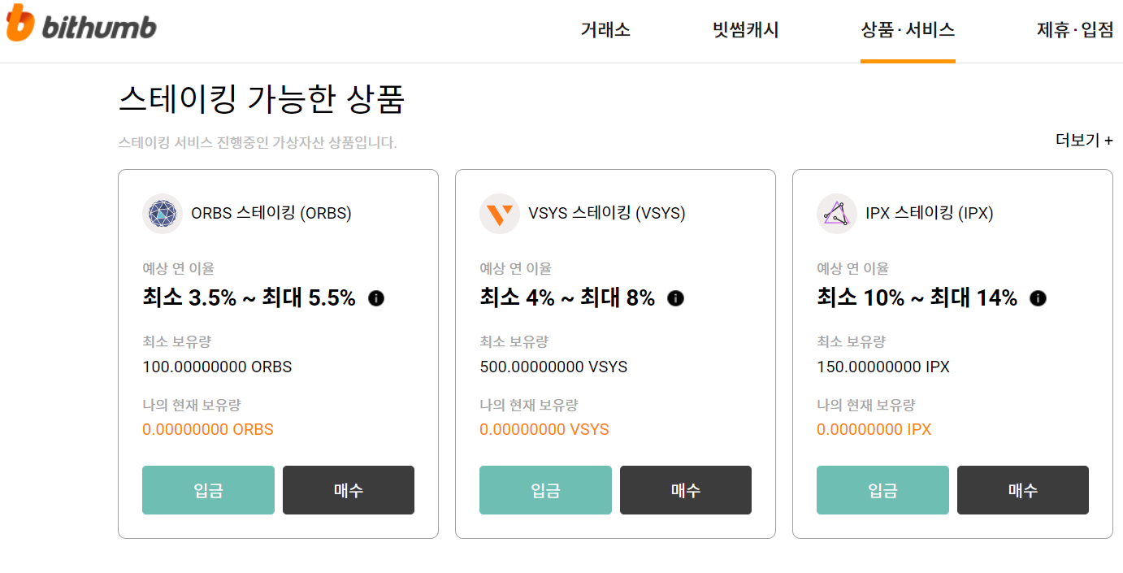Click 매수 button for ORBS staking
This screenshot has width=1123, height=573.
349,490
